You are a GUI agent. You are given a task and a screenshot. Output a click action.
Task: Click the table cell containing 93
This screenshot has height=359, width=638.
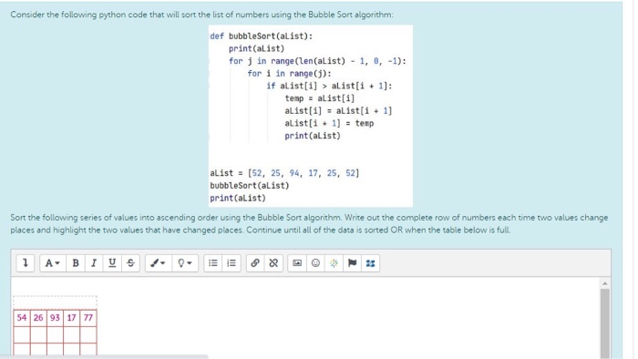pos(55,317)
